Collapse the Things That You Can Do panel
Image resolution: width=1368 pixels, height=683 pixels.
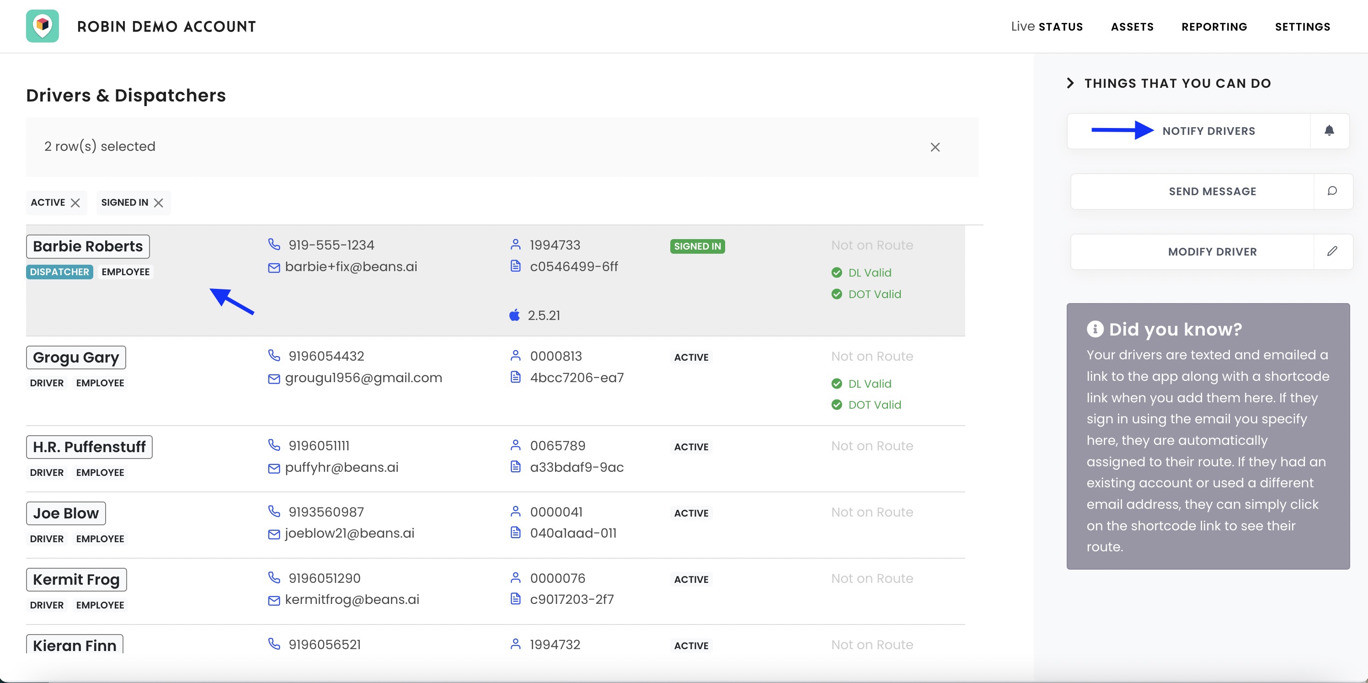pos(1070,83)
